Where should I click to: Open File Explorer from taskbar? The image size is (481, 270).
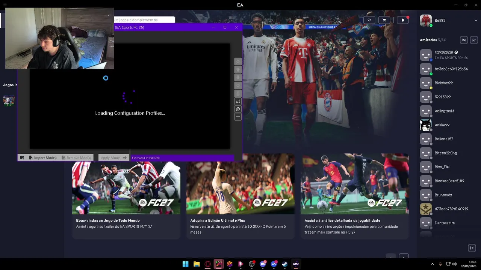click(x=197, y=264)
